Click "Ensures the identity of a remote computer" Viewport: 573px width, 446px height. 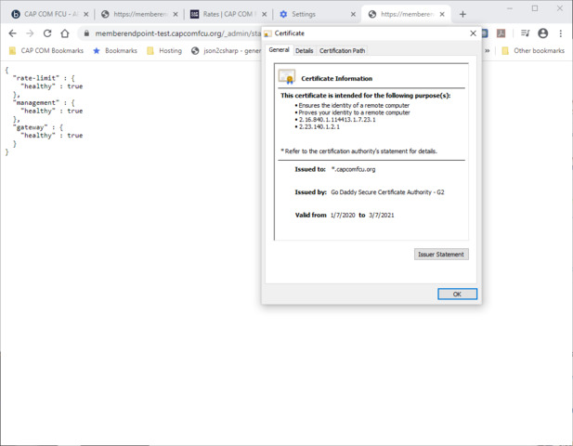click(354, 105)
